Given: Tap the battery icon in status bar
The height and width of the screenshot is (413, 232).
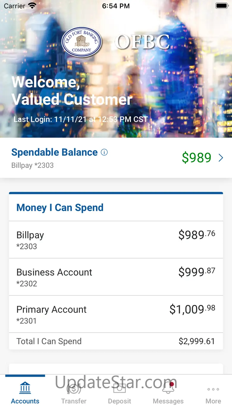Looking at the screenshot, I should (221, 6).
